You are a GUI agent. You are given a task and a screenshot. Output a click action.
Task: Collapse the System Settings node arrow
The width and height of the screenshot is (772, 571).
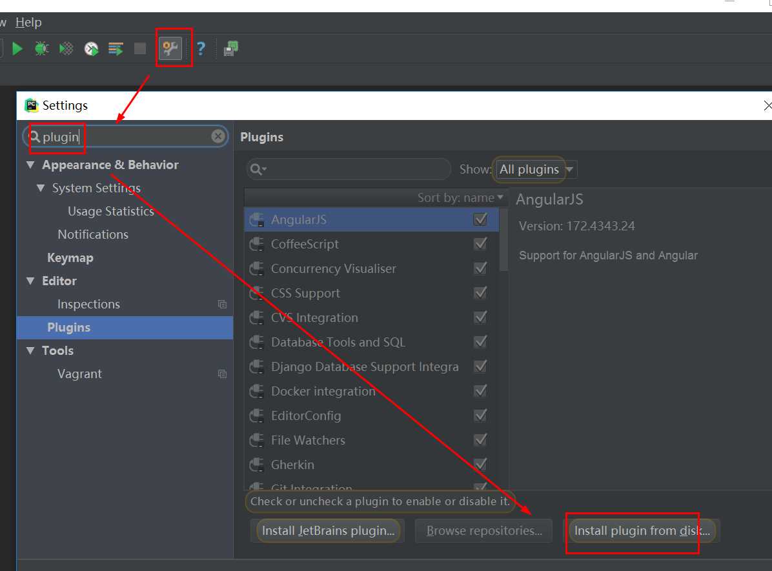coord(41,188)
